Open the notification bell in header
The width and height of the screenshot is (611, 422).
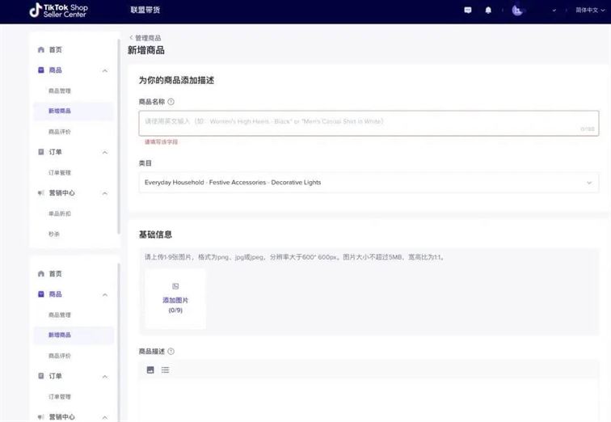488,11
